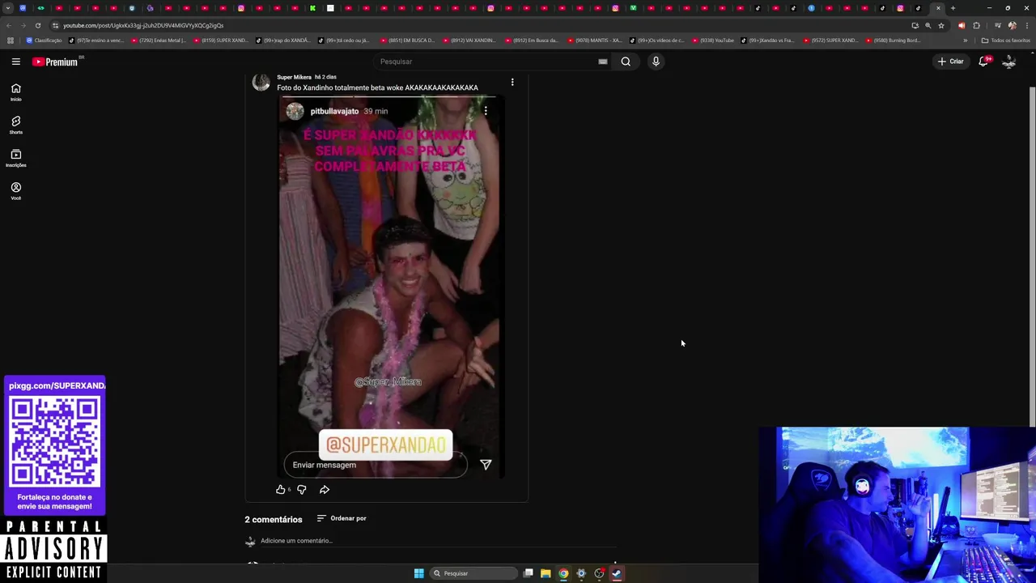The width and height of the screenshot is (1036, 583).
Task: Go to YouTube Premium home logo
Action: pyautogui.click(x=55, y=62)
